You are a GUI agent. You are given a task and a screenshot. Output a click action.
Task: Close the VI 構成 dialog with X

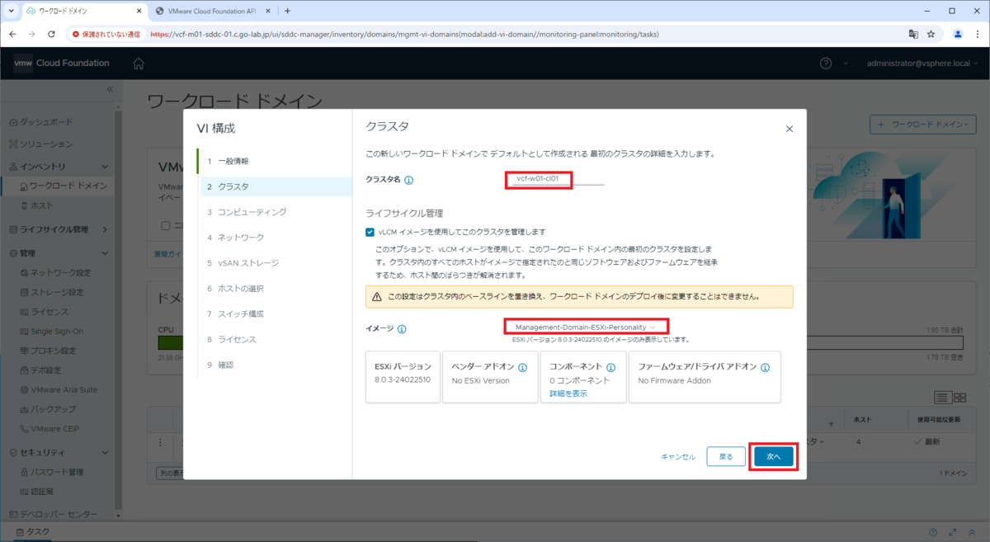[x=790, y=130]
